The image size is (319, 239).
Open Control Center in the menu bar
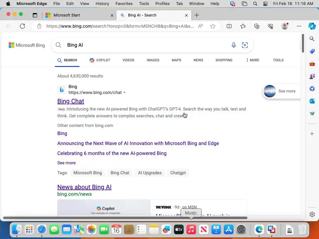pos(265,4)
